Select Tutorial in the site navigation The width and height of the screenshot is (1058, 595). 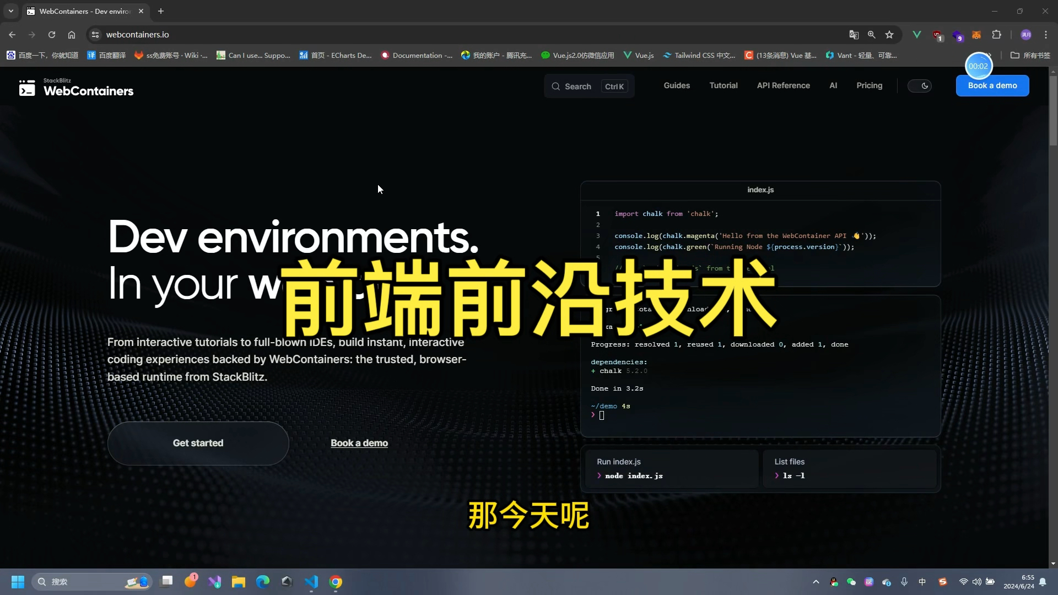[x=724, y=85]
